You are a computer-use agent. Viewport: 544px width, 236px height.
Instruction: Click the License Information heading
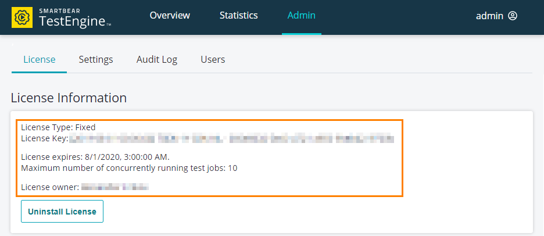click(x=69, y=98)
